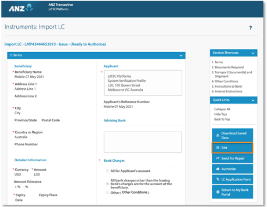Select charges for beneficiary account radio option
The image size is (267, 207).
click(x=107, y=184)
